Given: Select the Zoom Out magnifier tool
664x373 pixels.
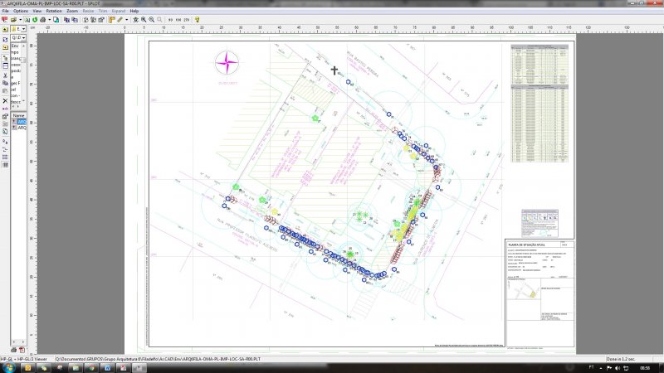Looking at the screenshot, I should (151, 18).
